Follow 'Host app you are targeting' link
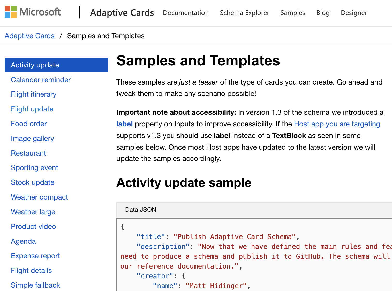 (337, 124)
